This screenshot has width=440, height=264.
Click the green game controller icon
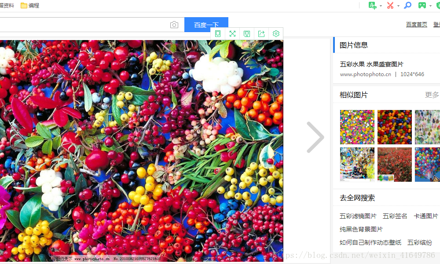[422, 5]
